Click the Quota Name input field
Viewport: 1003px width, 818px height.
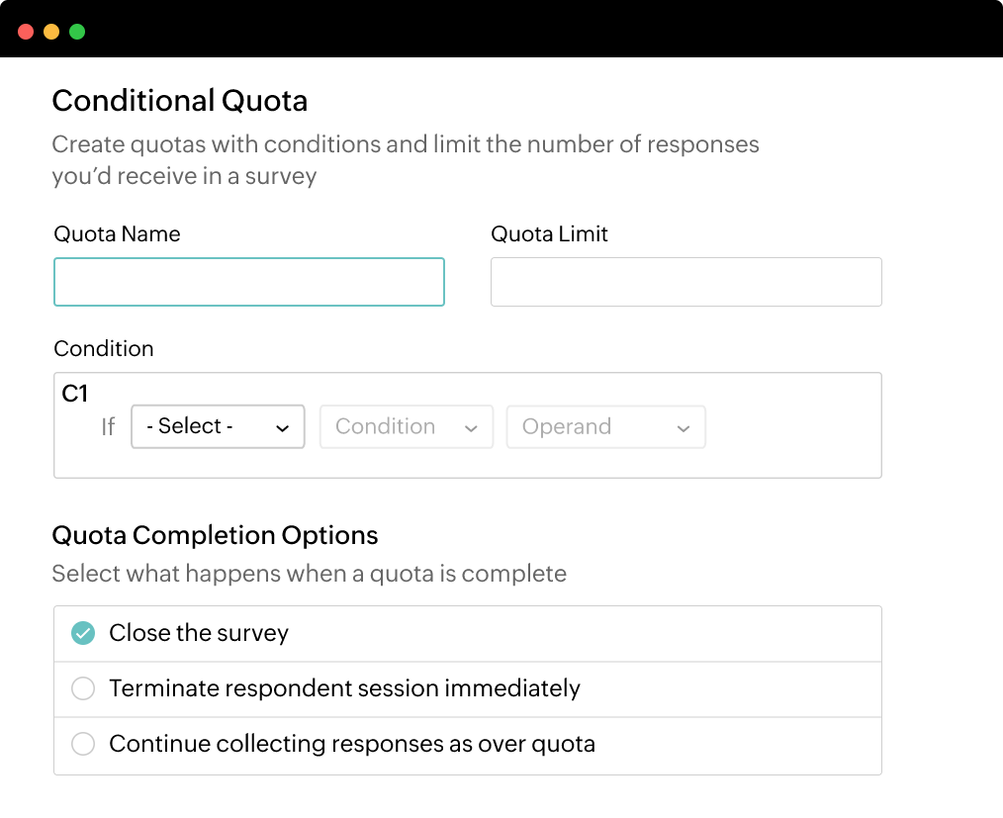tap(249, 282)
